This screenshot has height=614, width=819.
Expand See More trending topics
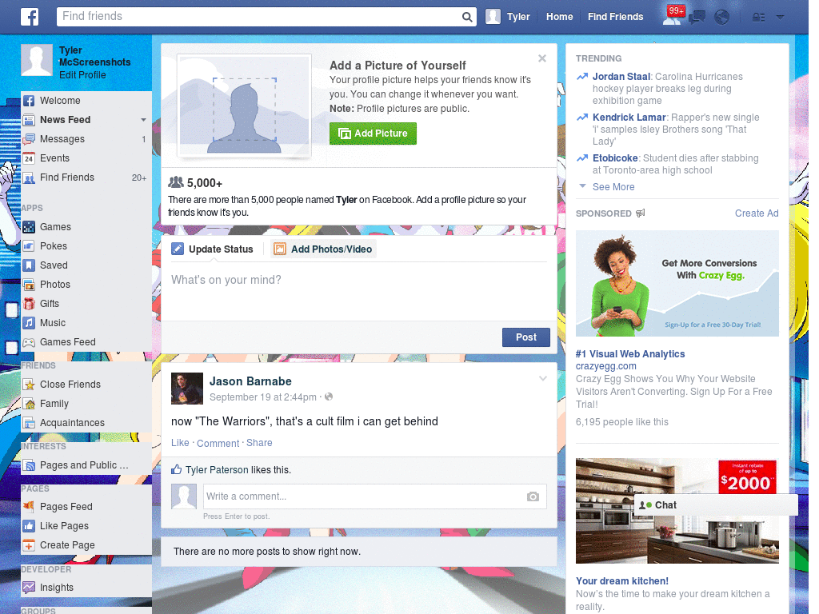click(613, 187)
